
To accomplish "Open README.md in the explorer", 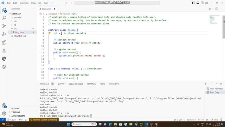I will click(22, 36).
